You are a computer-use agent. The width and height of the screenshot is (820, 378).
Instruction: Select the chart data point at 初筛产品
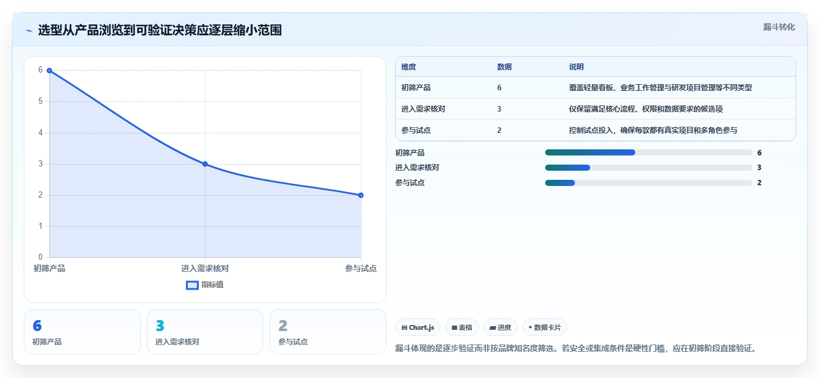tap(49, 71)
